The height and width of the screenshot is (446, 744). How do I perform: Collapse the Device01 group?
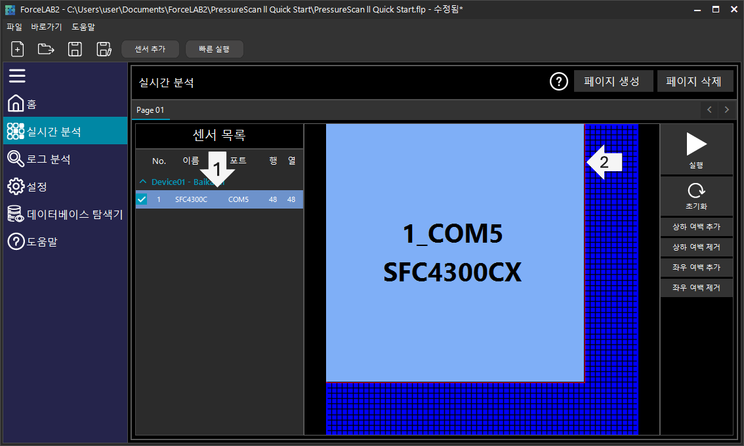(143, 182)
